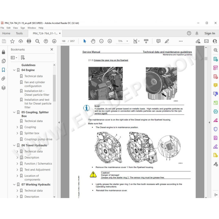Close the Bookmarks panel
219x219 pixels.
pyautogui.click(x=52, y=49)
